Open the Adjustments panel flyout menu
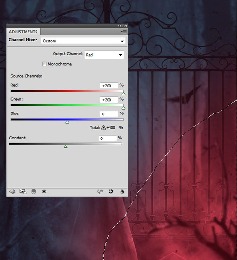This screenshot has width=237, height=260. point(124,32)
